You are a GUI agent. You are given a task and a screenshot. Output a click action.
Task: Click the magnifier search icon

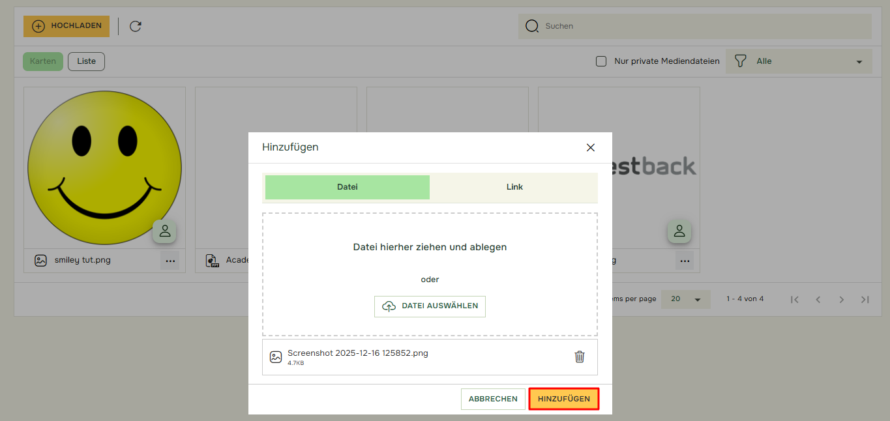coord(532,26)
